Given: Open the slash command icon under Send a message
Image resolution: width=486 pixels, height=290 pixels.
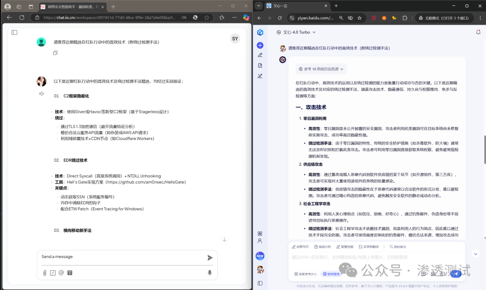Looking at the screenshot, I should coord(53,273).
